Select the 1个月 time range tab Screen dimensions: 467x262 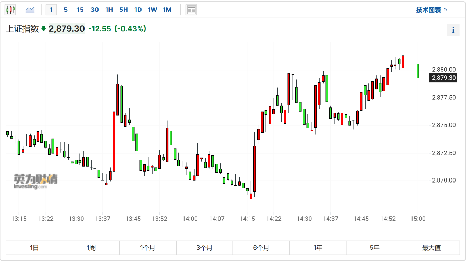[147, 248]
